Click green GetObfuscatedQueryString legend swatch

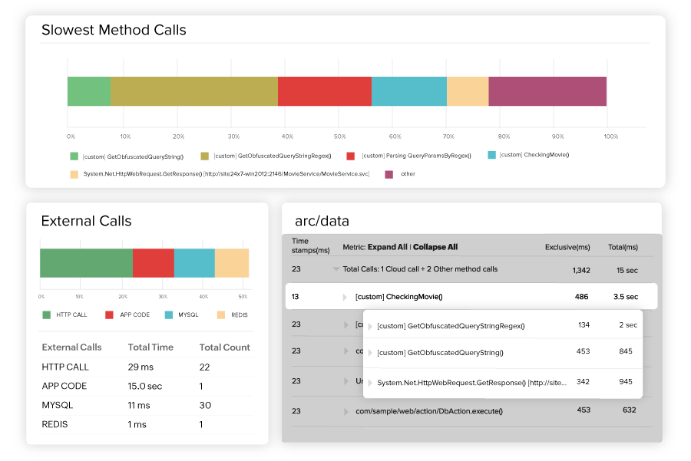pos(74,156)
